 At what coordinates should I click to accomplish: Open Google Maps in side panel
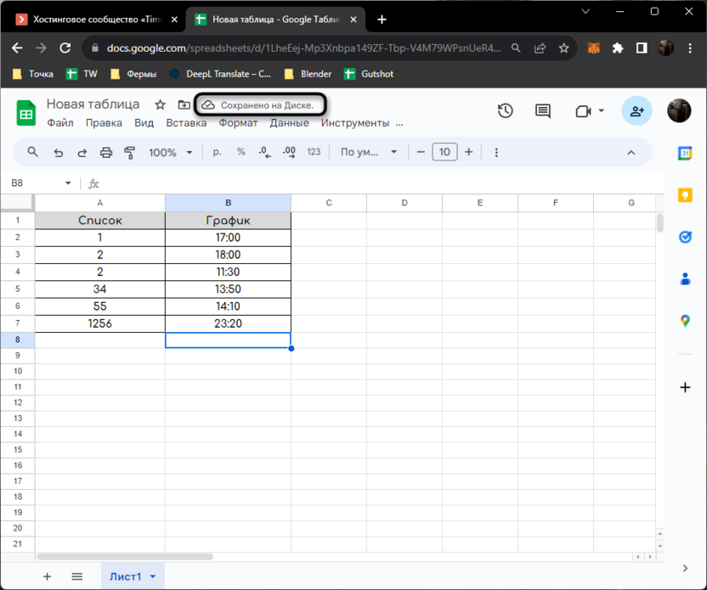(x=685, y=320)
